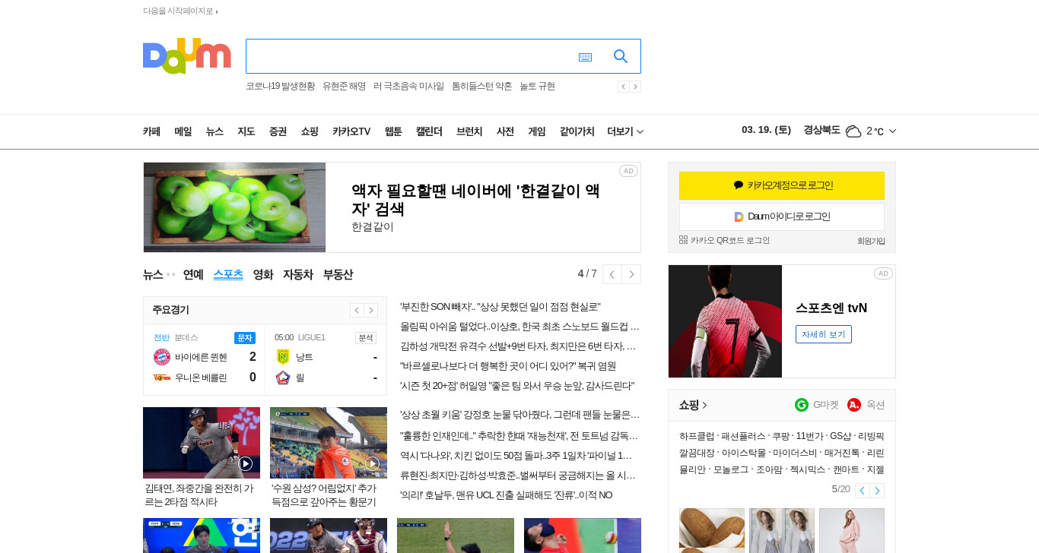
Task: Click the Nantes team logo
Action: [x=283, y=357]
